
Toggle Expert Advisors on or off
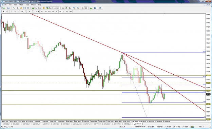click(x=53, y=8)
